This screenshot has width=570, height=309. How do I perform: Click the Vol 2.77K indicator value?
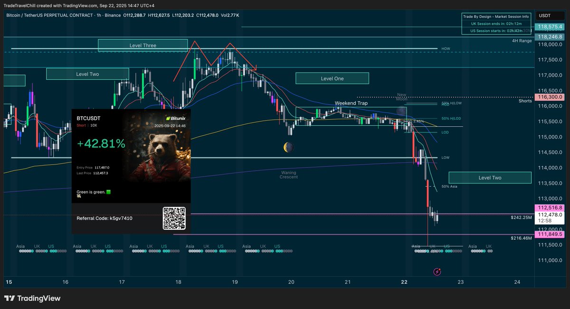point(230,15)
